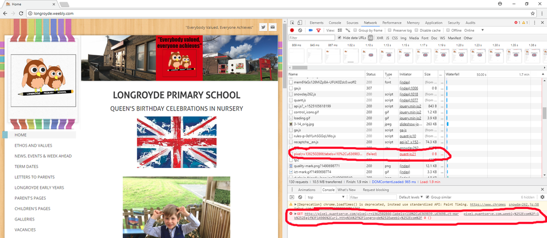Uncheck Hide data URLs
The height and width of the screenshot is (238, 547).
[x=339, y=38]
